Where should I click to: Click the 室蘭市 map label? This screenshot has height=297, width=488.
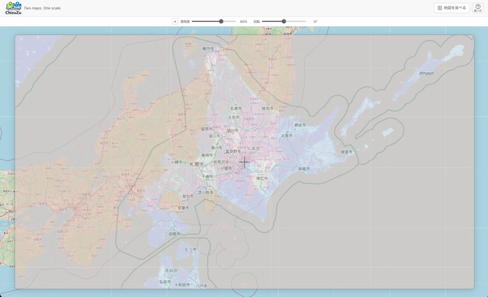click(x=183, y=208)
